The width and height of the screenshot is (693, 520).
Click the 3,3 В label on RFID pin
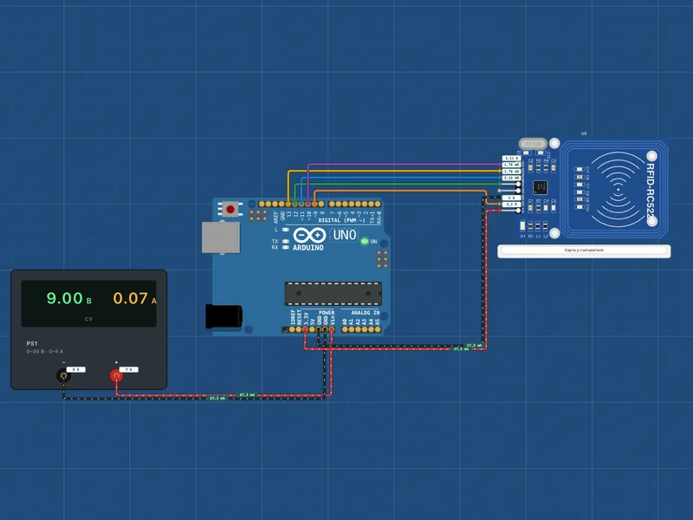[511, 205]
